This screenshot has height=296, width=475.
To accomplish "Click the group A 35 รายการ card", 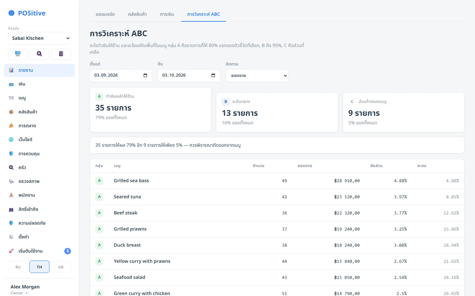I will pyautogui.click(x=150, y=110).
